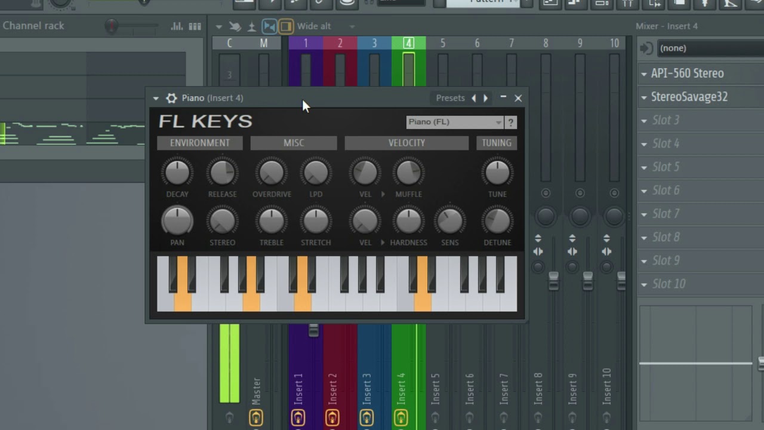The width and height of the screenshot is (764, 430).
Task: Click the audio input speaker icon
Action: click(645, 48)
